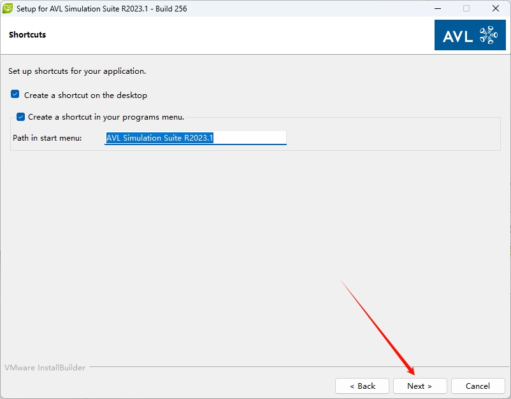
Task: Click the disabled maximize window button
Action: (x=466, y=9)
